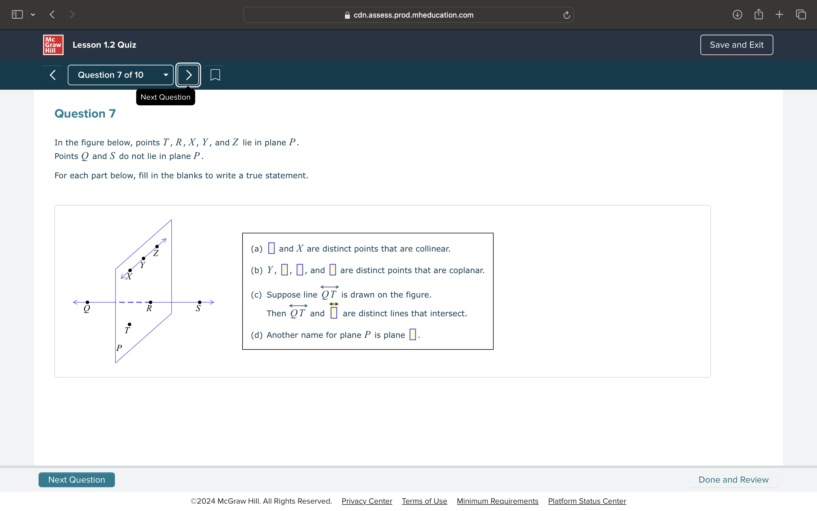Click the Privacy Center link in footer
The width and height of the screenshot is (817, 511).
(366, 502)
